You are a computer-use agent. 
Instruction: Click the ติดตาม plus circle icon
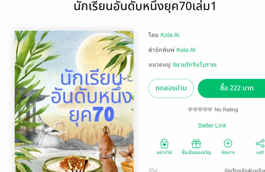click(228, 143)
